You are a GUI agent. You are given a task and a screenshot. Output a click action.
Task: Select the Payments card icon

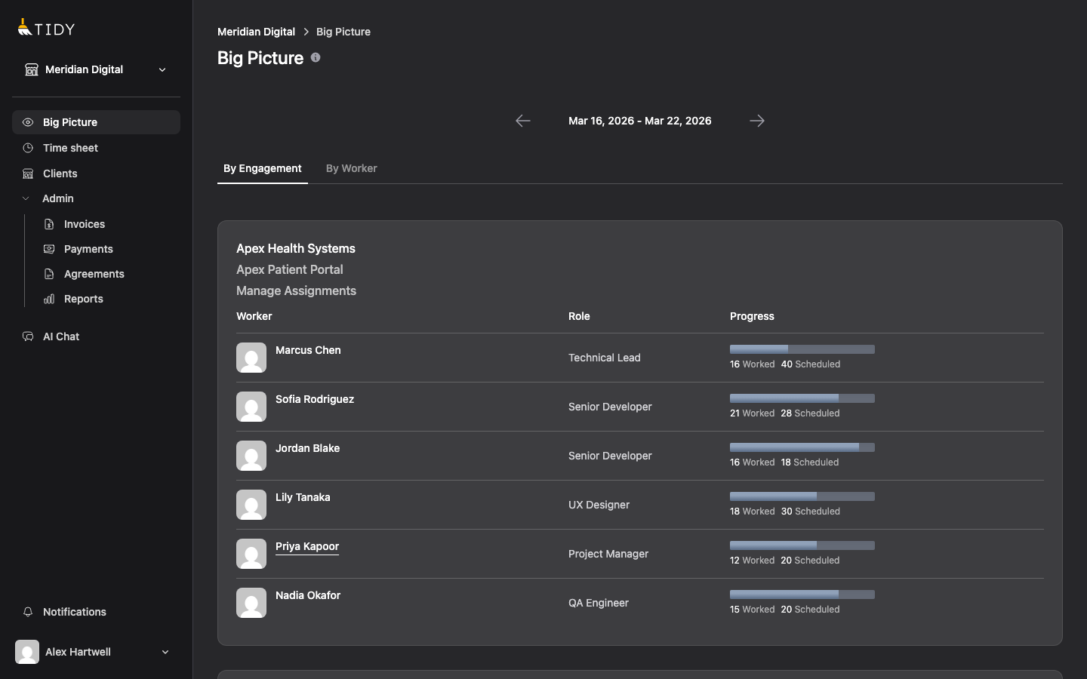[x=48, y=249]
